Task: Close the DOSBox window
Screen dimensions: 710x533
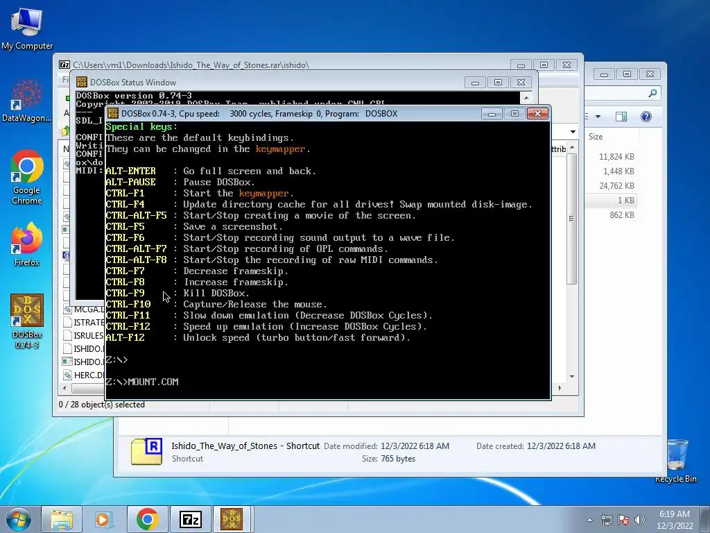Action: pos(537,113)
